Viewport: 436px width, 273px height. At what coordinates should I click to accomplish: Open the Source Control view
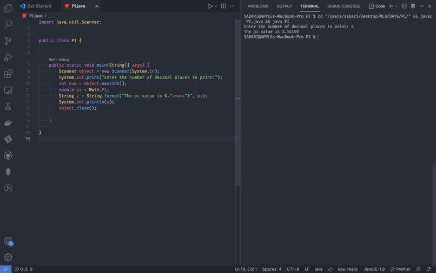(x=8, y=41)
